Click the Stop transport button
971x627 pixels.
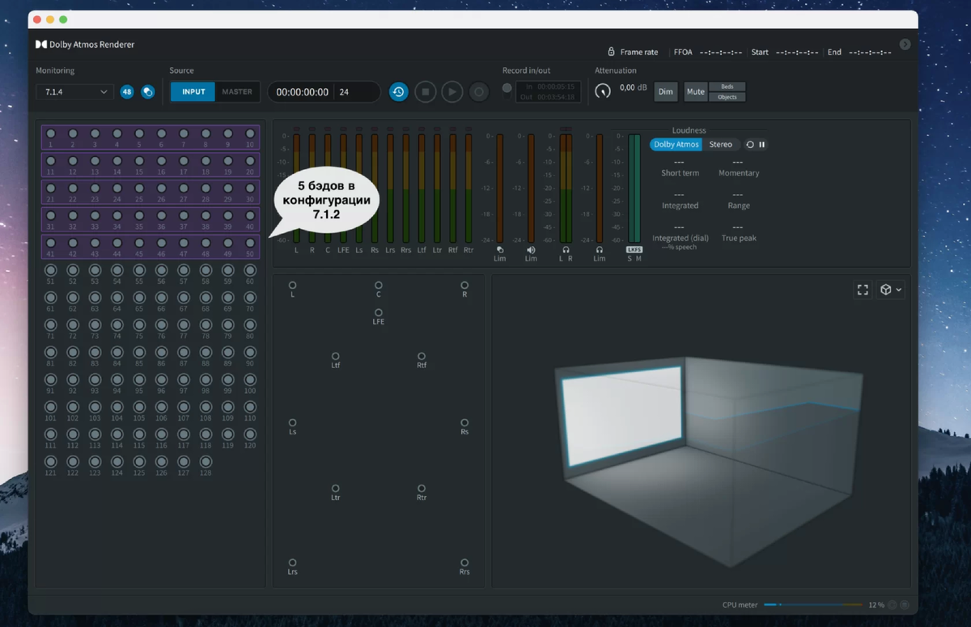[x=426, y=92]
